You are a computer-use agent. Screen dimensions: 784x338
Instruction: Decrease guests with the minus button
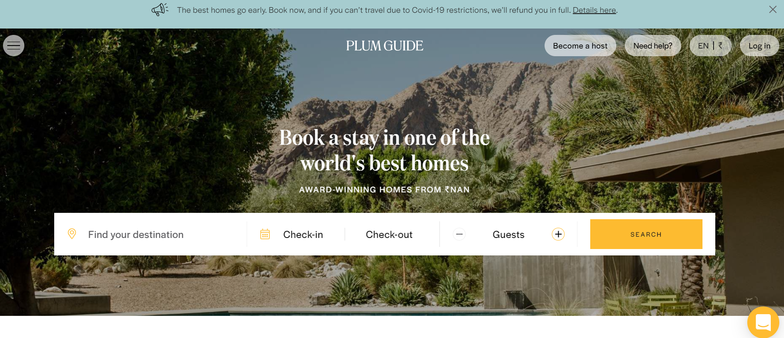pos(459,234)
